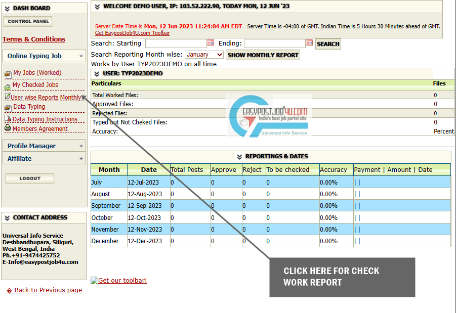Click the User wise Reports Monthly icon
The image size is (456, 313).
coord(8,96)
